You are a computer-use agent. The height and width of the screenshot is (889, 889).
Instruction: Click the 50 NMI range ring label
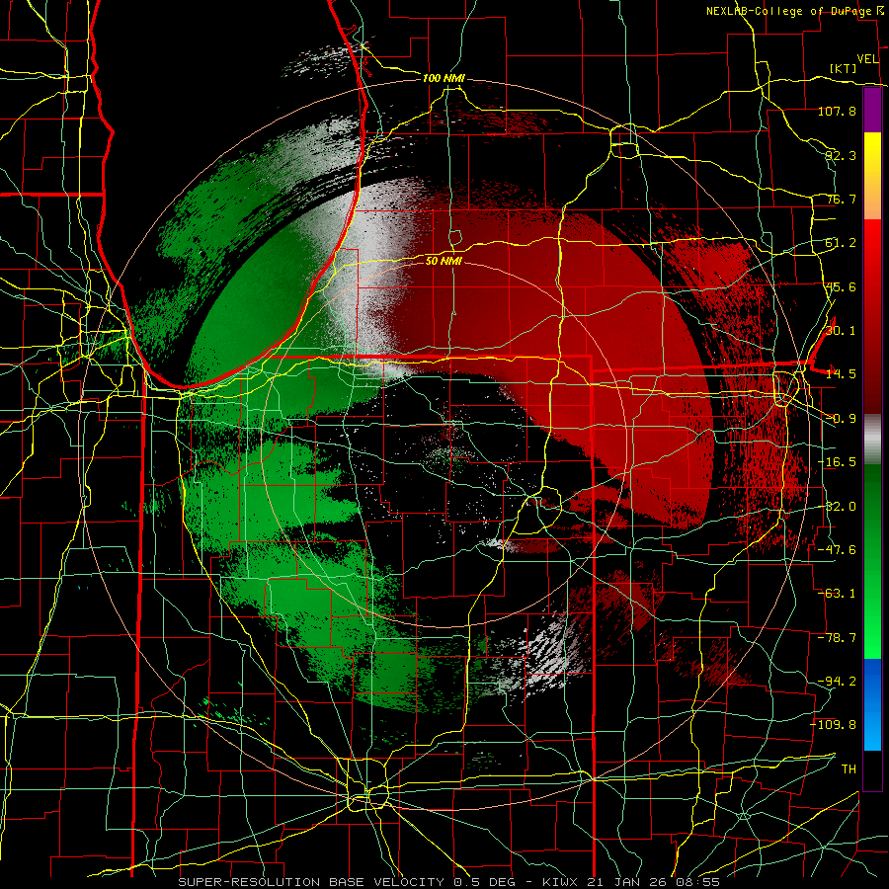click(444, 261)
